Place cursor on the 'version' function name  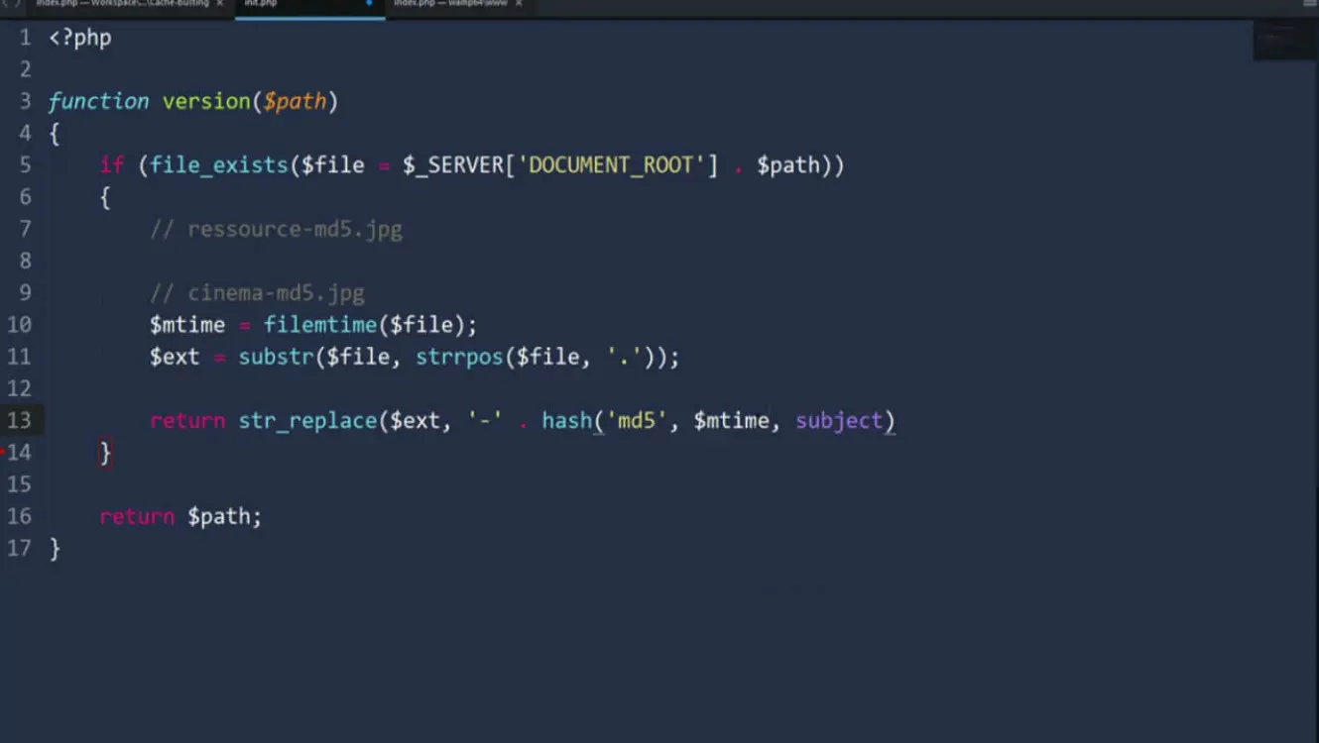coord(206,101)
